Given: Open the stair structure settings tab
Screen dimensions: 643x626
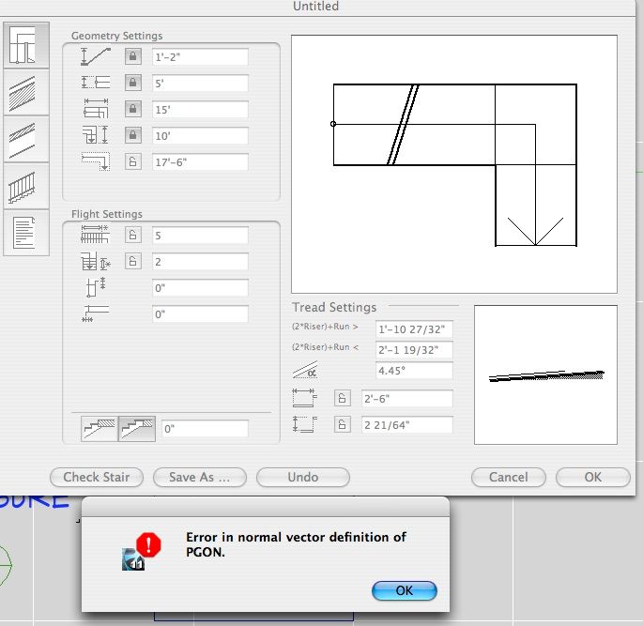Looking at the screenshot, I should (26, 92).
